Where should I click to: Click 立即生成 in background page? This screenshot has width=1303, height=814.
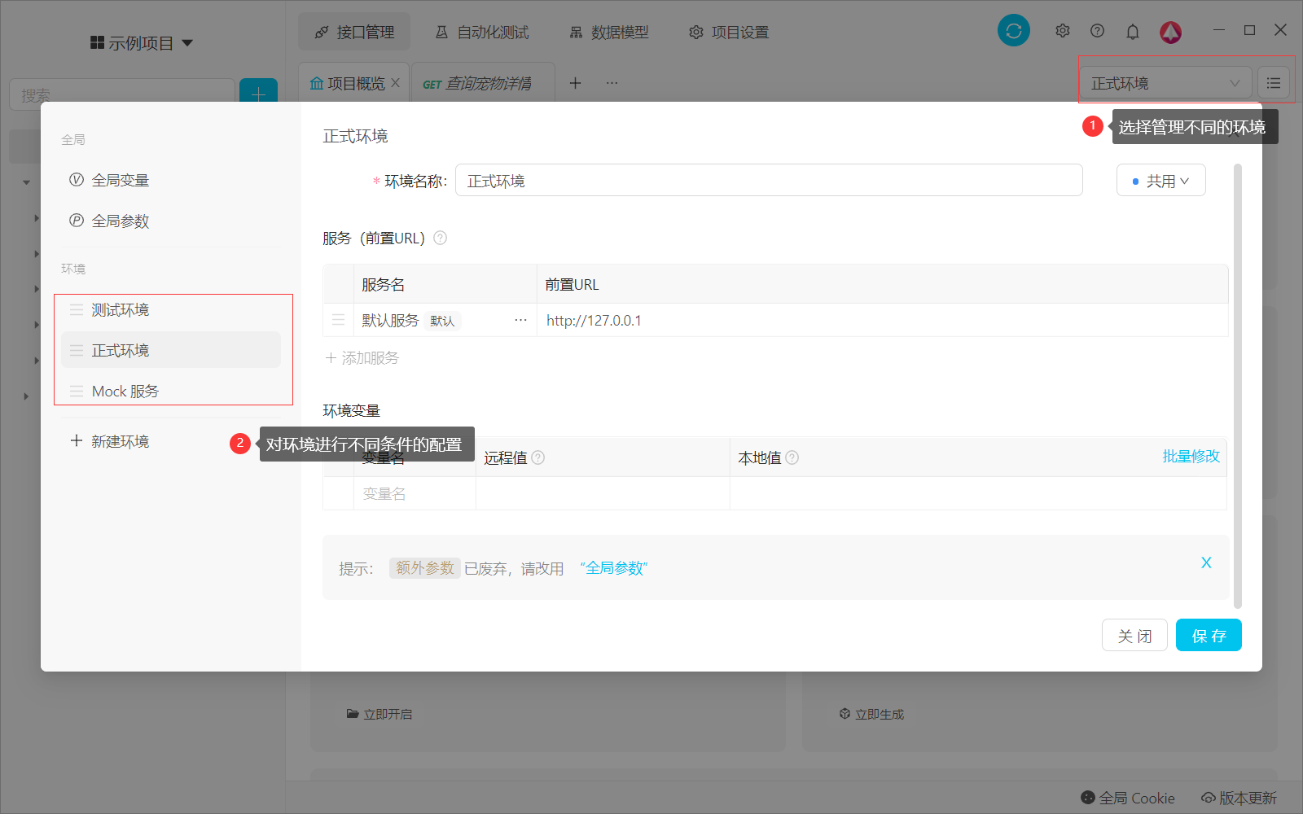(871, 714)
